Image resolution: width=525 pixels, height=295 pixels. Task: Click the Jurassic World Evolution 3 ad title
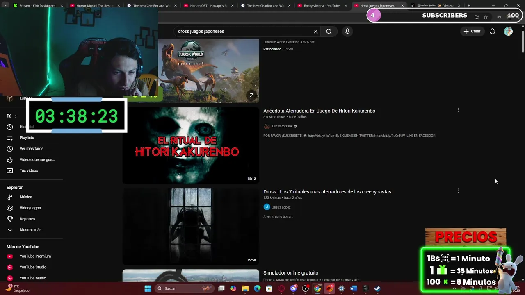(289, 42)
